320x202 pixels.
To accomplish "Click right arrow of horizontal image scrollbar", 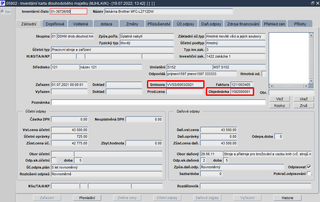I will click(x=306, y=86).
